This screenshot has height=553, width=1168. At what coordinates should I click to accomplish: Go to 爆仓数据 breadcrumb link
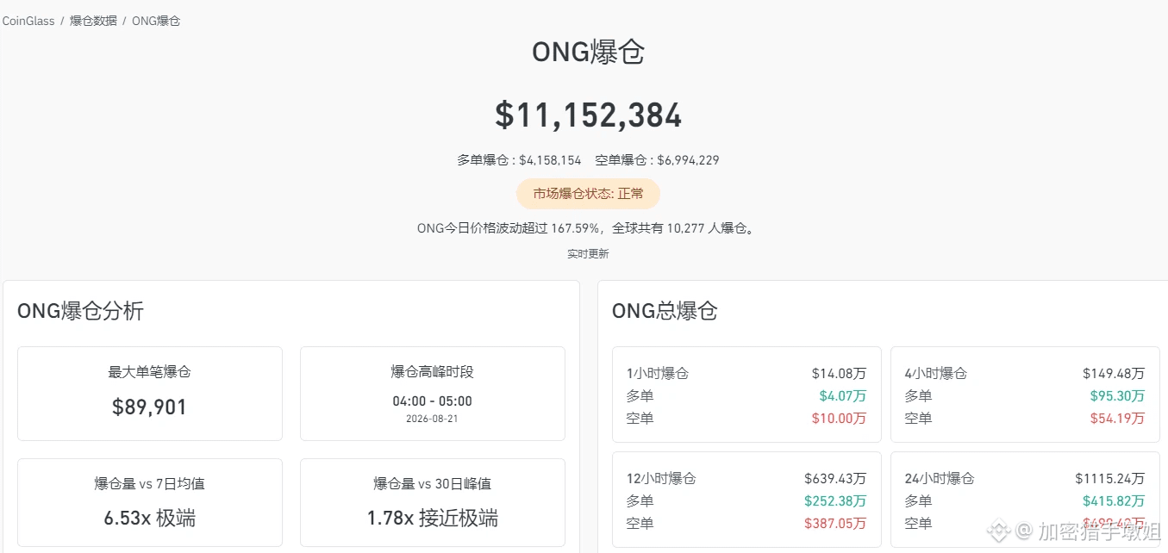click(93, 21)
